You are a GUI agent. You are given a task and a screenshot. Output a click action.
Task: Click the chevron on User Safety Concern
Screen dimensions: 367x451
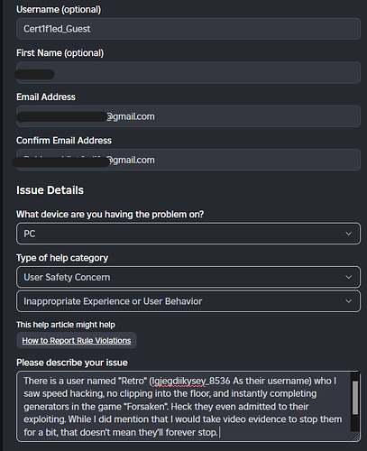[349, 277]
